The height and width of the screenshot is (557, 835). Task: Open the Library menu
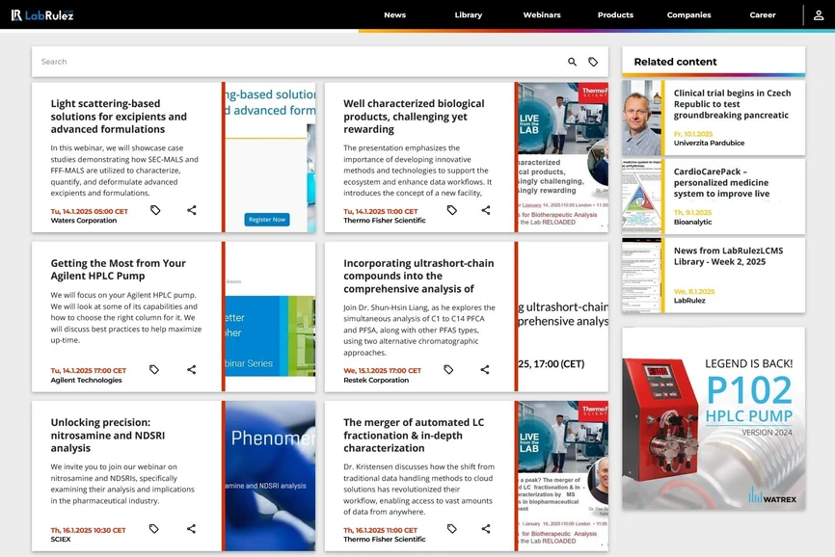(x=468, y=14)
